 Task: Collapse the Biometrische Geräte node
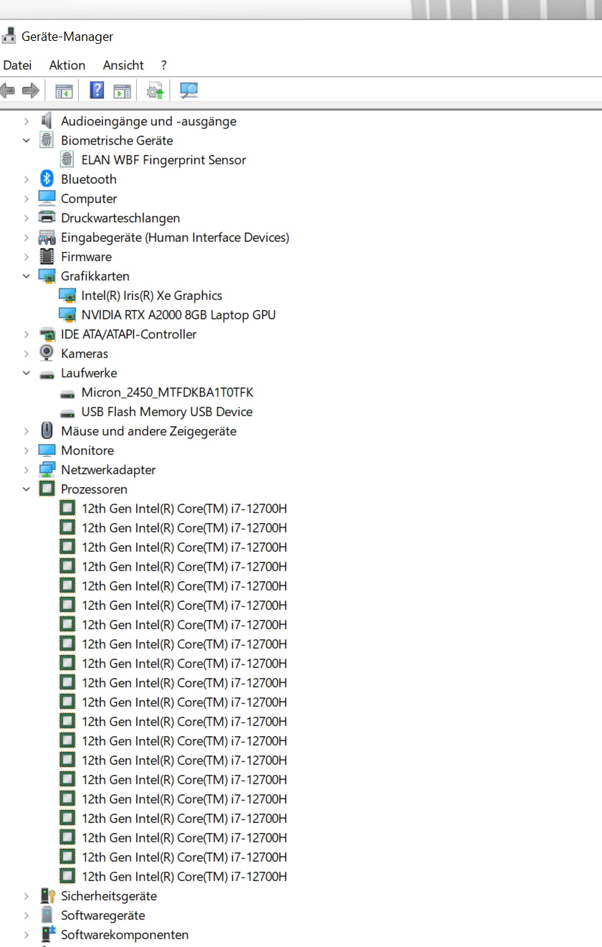(27, 141)
